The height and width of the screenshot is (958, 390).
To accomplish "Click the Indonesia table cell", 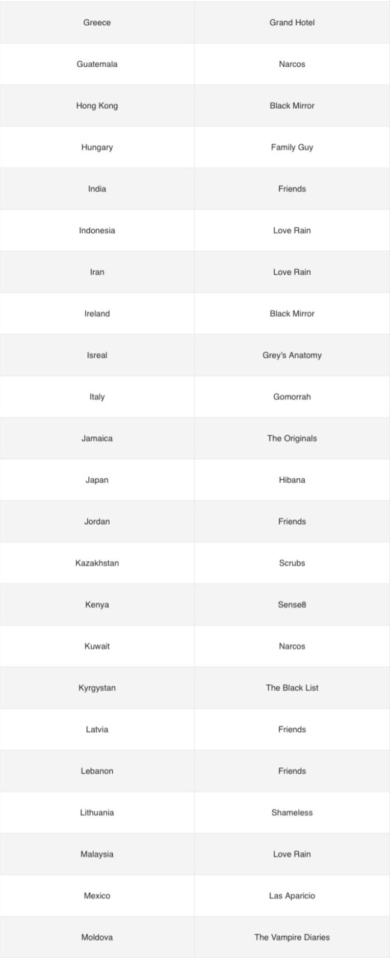I will pos(97,230).
